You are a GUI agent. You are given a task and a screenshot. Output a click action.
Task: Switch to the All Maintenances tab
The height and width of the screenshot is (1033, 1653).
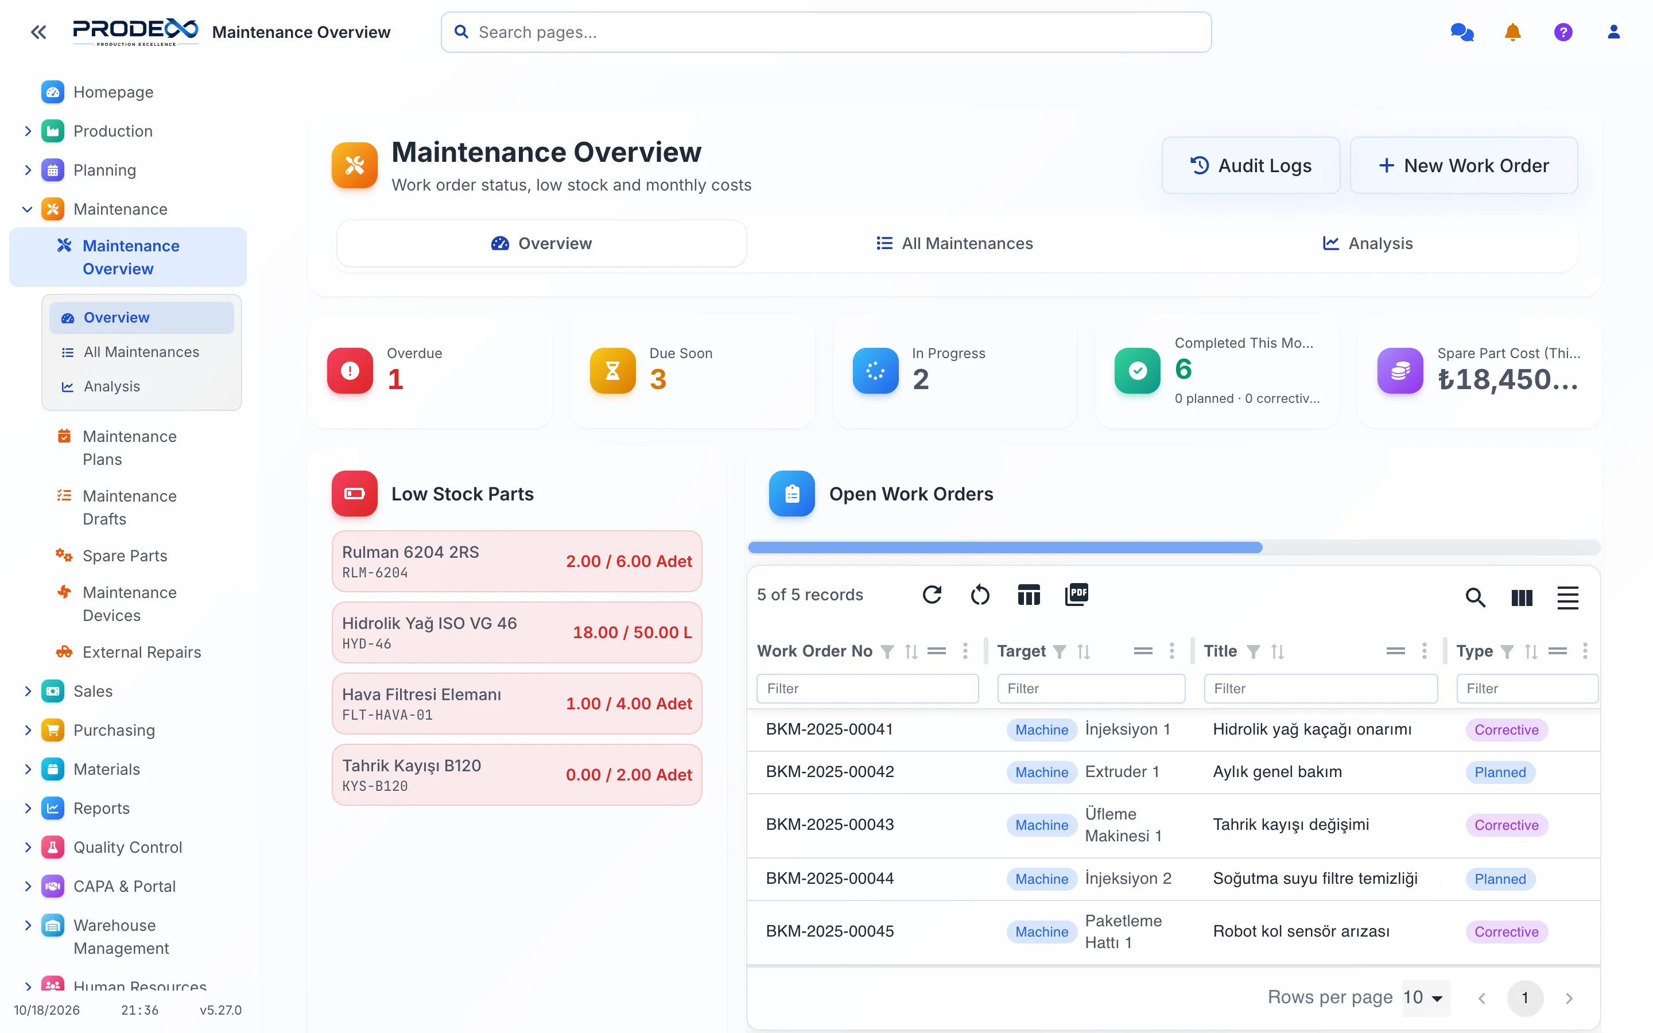click(x=954, y=243)
